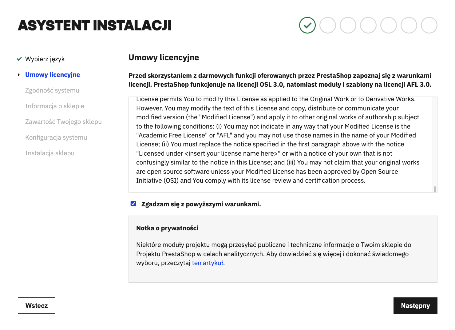Click the arrow marker beside Umowy licencyjne in sidebar
Image resolution: width=455 pixels, height=330 pixels.
(19, 75)
